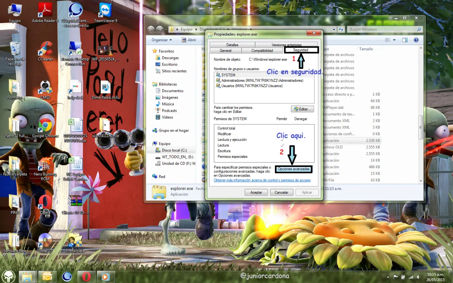Screen dimensions: 453x283
Task: Select the Dime Radio.m3u file icon
Action: [x=106, y=89]
